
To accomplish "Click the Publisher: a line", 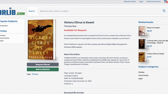I will [68, 84].
